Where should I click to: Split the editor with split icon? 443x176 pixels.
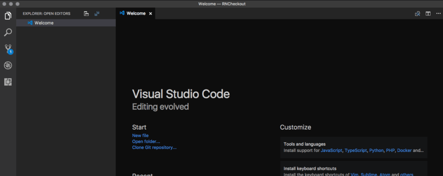[428, 13]
